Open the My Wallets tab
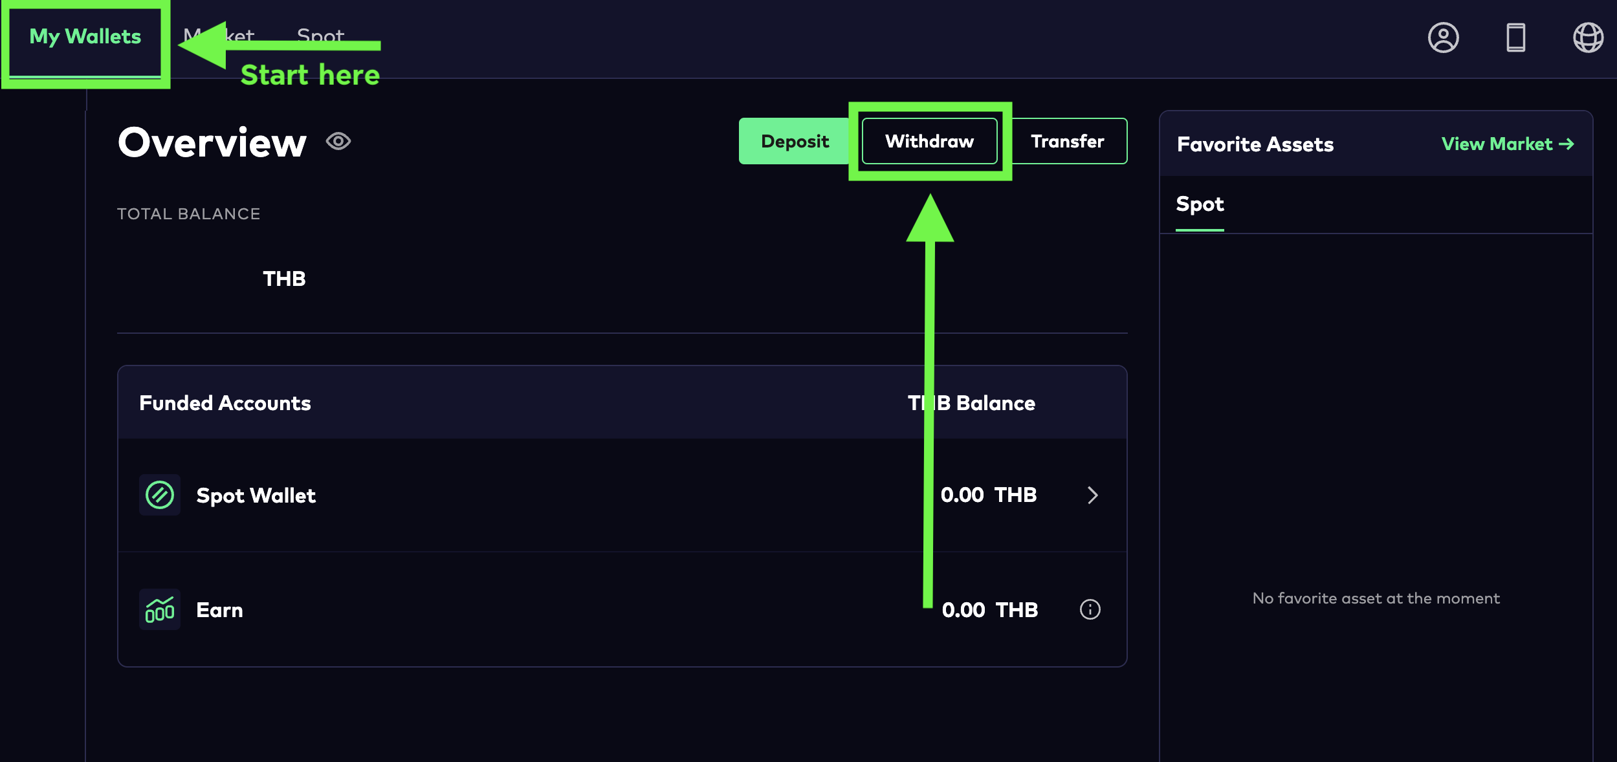This screenshot has width=1617, height=762. pos(85,37)
